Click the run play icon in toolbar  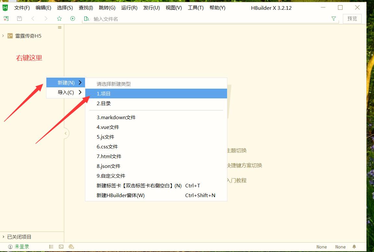pyautogui.click(x=73, y=19)
